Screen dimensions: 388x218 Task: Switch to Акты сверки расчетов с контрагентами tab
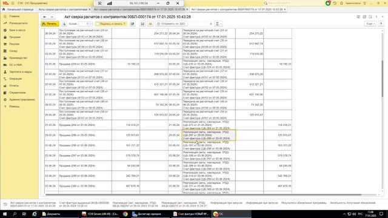coord(62,10)
